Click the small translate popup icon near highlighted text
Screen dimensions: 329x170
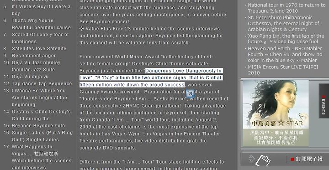190,94
